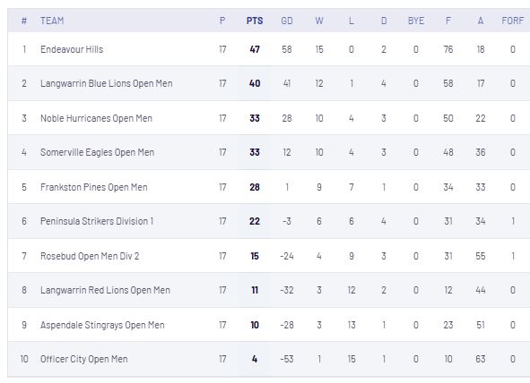
Task: Click the D draws column header
Action: 384,21
